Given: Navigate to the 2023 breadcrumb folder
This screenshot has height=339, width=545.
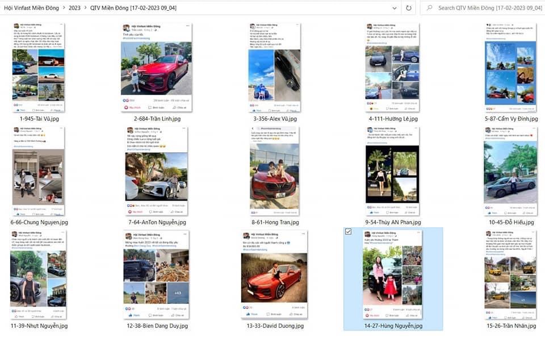Looking at the screenshot, I should point(74,8).
